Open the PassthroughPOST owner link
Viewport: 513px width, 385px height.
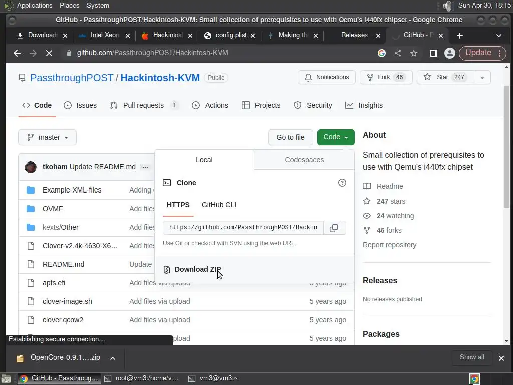[72, 78]
